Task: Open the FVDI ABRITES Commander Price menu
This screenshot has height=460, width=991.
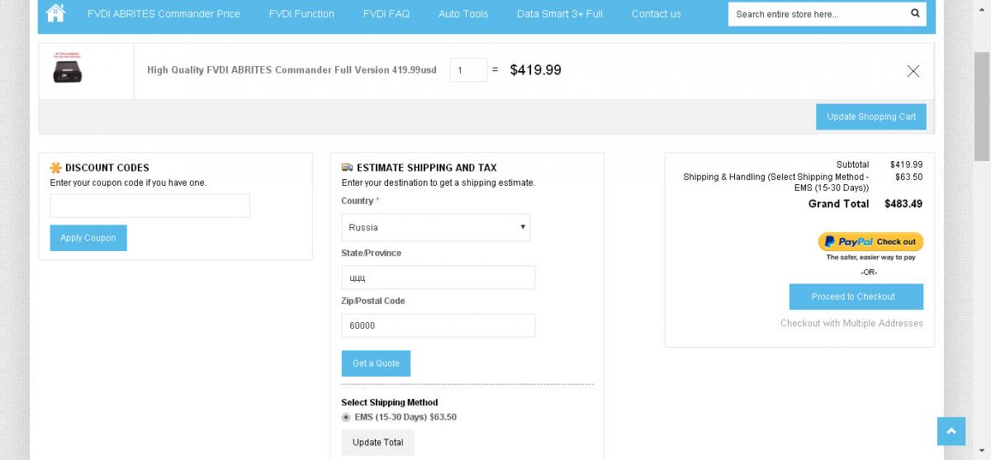Action: click(x=164, y=14)
